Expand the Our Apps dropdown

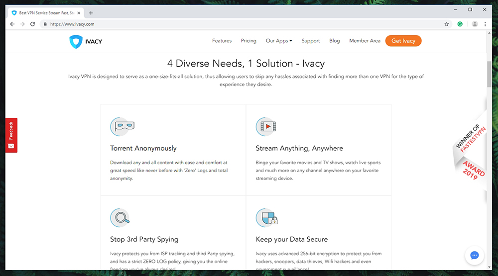279,41
